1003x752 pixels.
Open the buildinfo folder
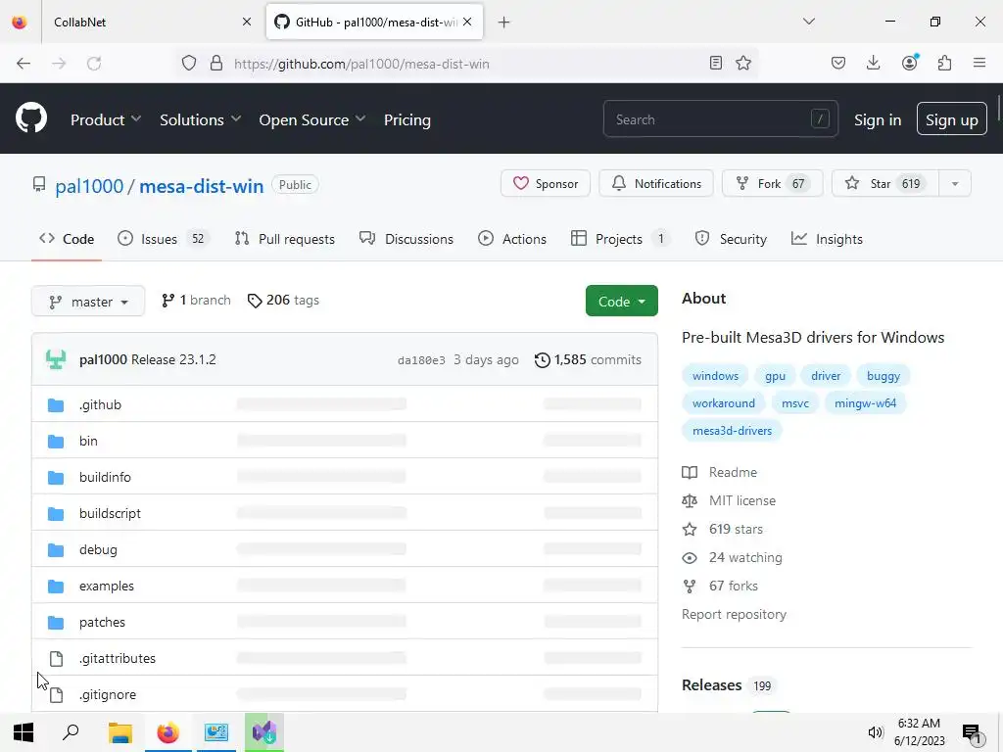point(105,477)
